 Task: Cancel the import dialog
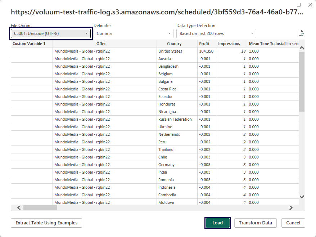293,223
